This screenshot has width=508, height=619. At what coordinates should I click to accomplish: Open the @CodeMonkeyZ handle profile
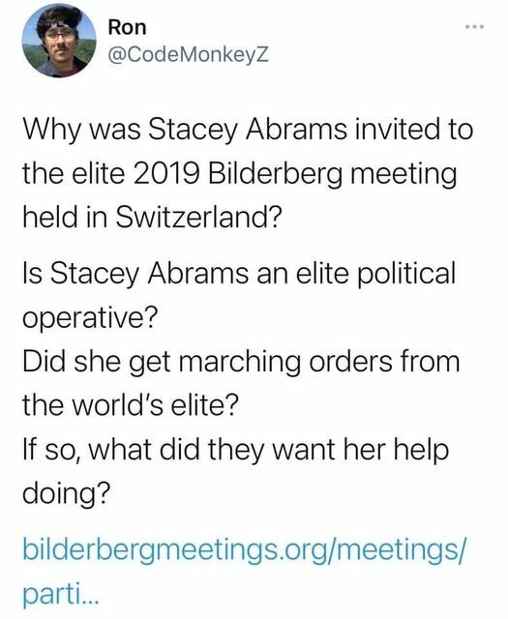point(189,55)
